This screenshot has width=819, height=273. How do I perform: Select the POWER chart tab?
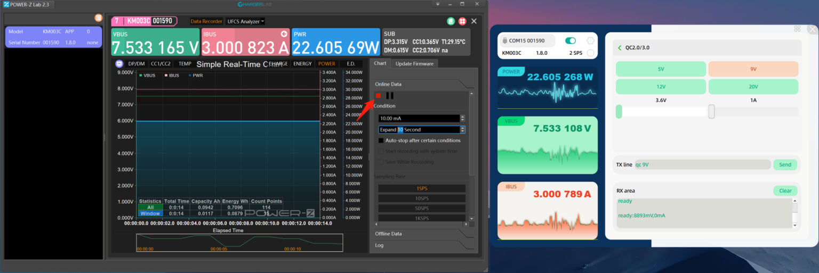327,64
